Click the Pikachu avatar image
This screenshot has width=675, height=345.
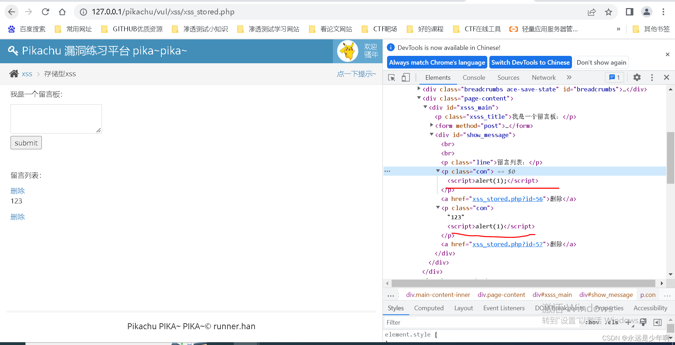[348, 51]
